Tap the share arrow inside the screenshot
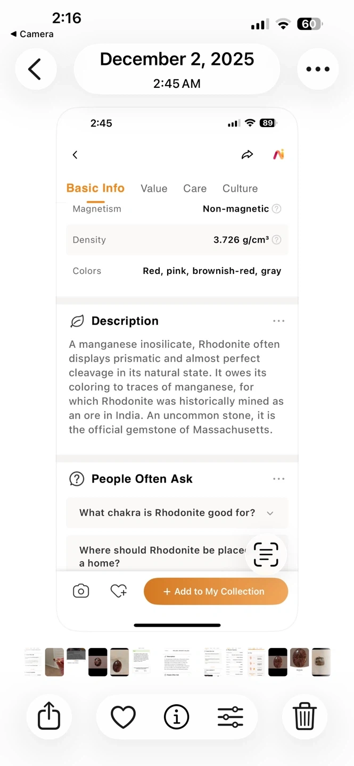This screenshot has width=354, height=766. click(x=247, y=155)
